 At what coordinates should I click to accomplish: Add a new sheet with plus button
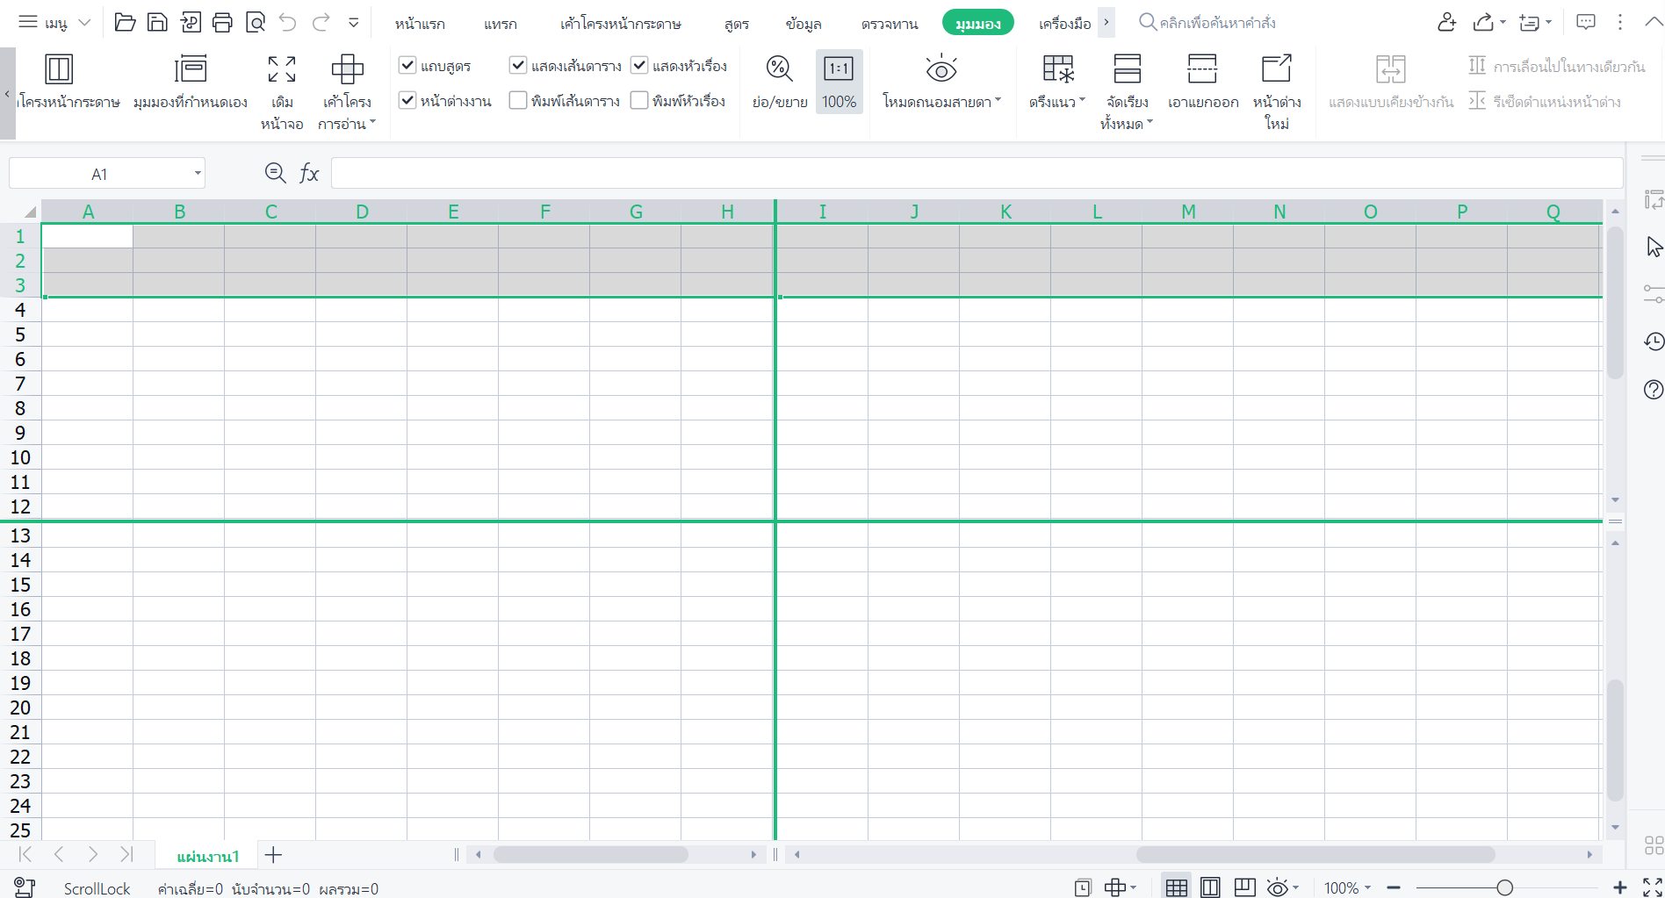coord(273,855)
